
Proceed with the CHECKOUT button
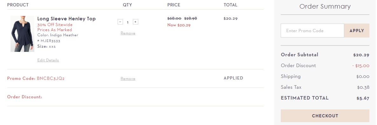(x=325, y=116)
